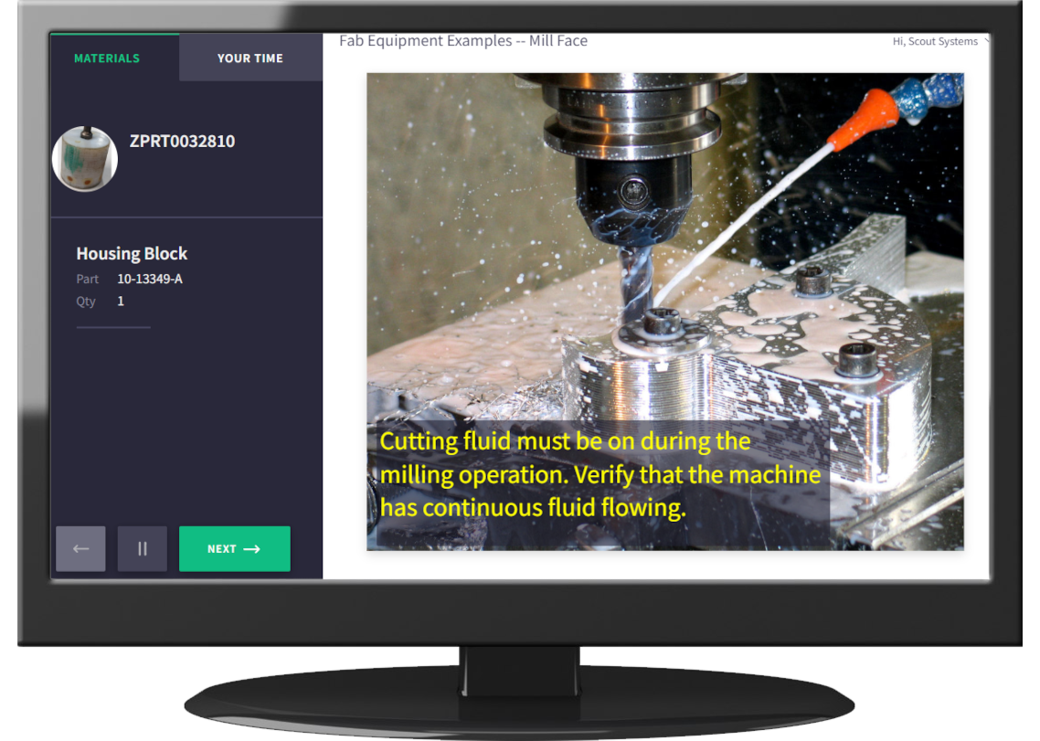
Task: Click the Qty value 1
Action: pos(121,302)
